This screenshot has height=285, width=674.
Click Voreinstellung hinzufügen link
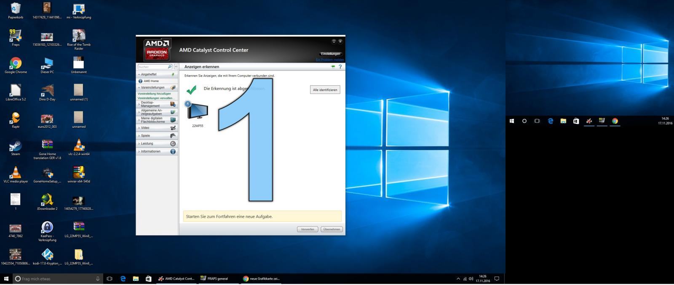pyautogui.click(x=154, y=94)
